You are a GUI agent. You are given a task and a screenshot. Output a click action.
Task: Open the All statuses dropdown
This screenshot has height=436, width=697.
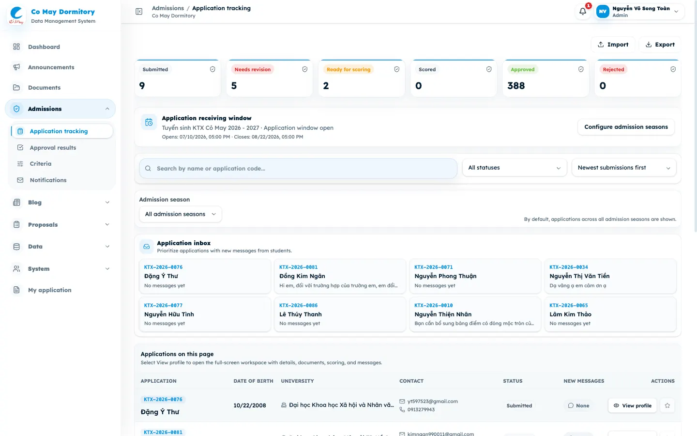coord(515,168)
